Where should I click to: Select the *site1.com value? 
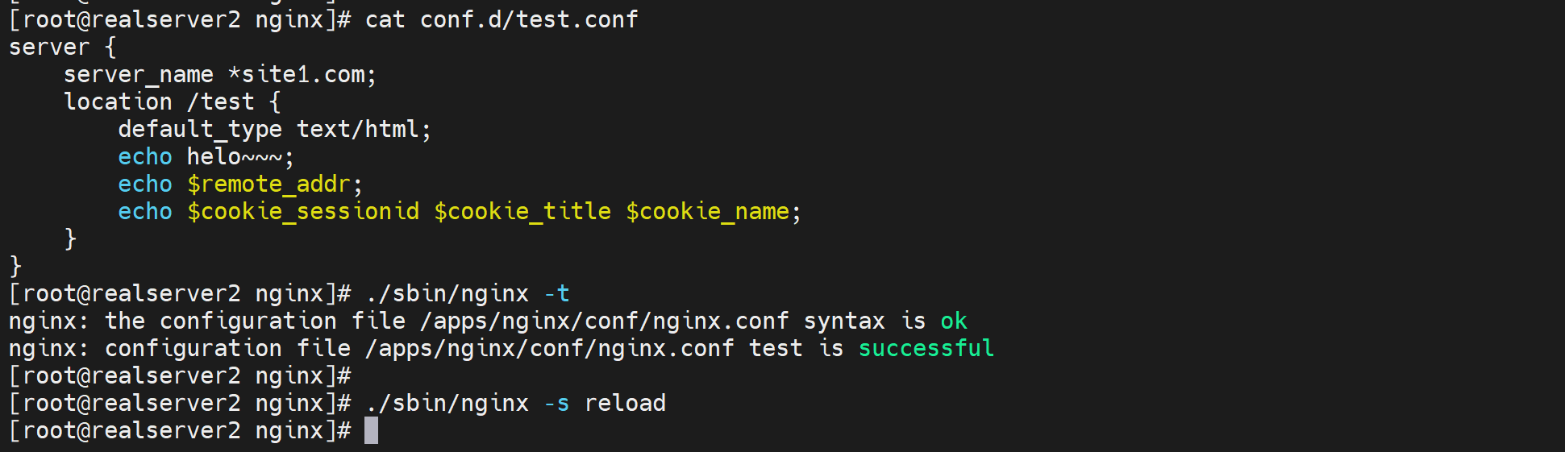302,74
